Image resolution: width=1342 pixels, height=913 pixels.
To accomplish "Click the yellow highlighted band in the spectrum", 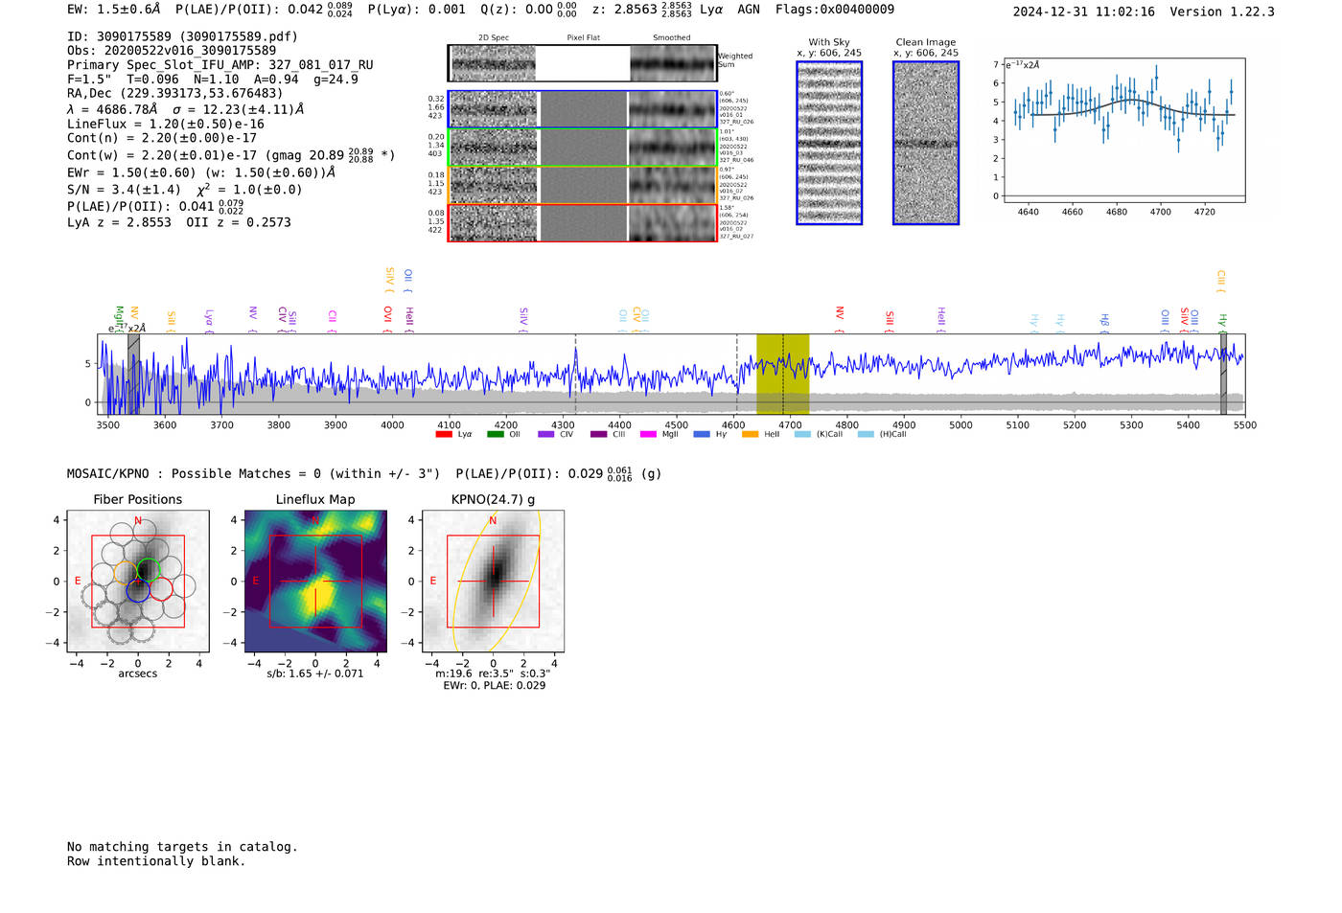I will coord(782,375).
